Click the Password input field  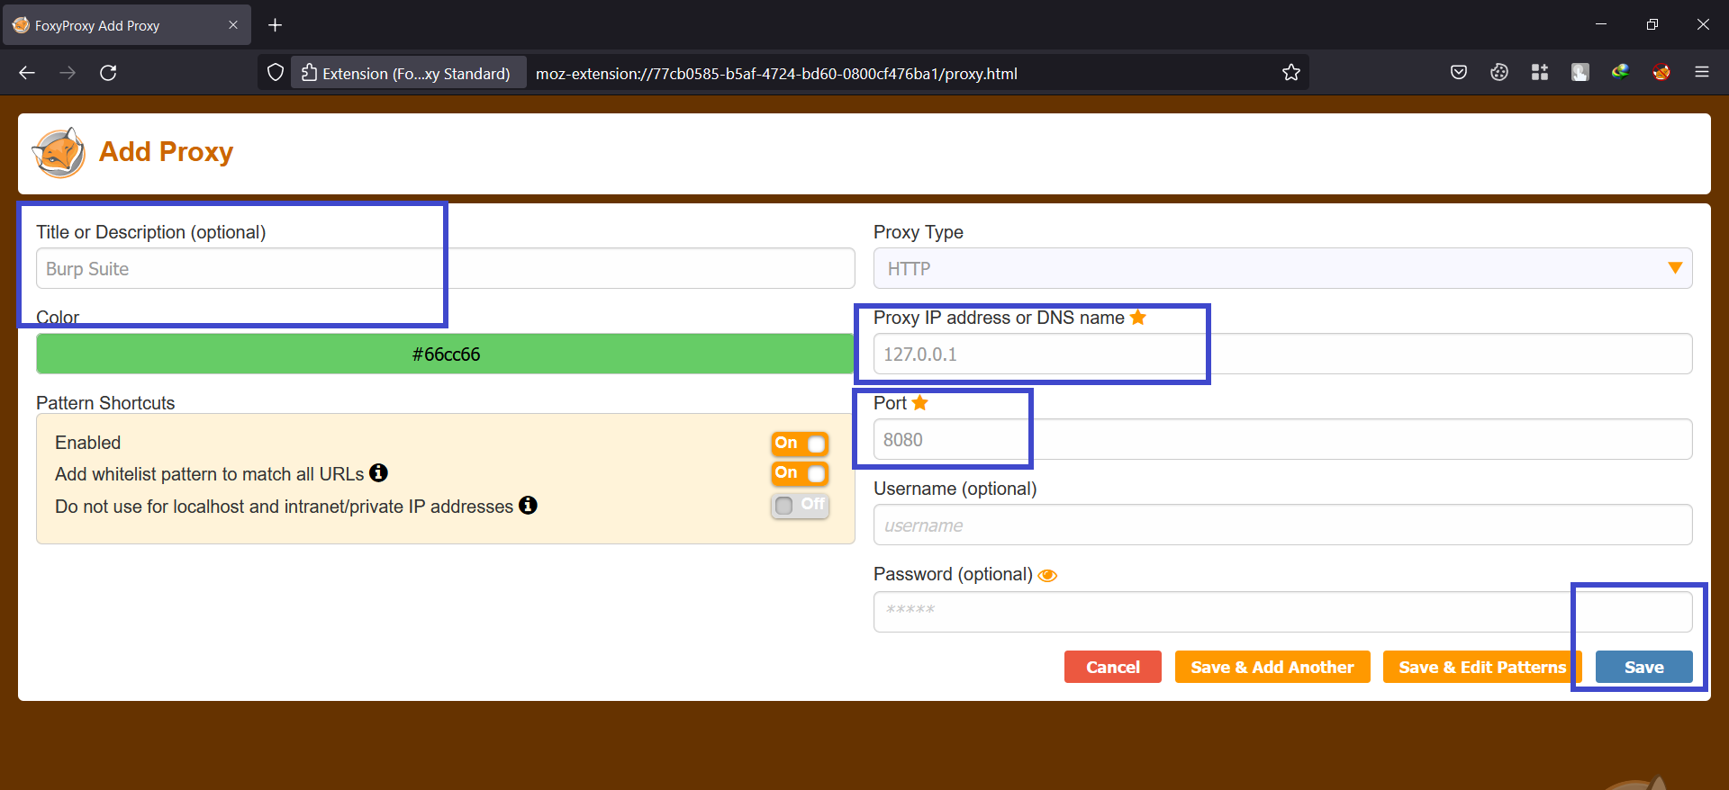(x=1282, y=612)
